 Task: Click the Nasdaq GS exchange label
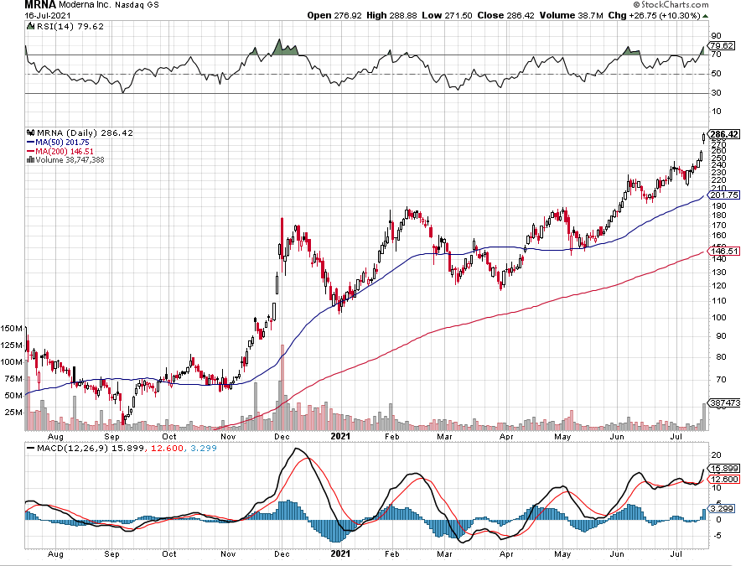click(x=137, y=5)
